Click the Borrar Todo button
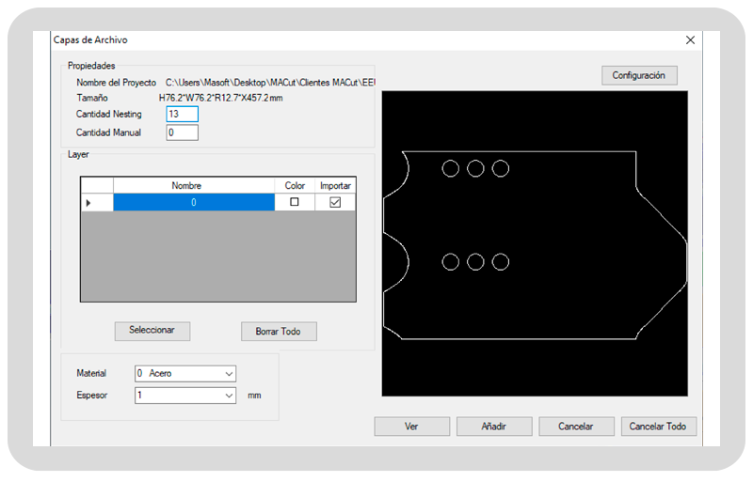Viewport: 753px width, 482px height. tap(279, 332)
